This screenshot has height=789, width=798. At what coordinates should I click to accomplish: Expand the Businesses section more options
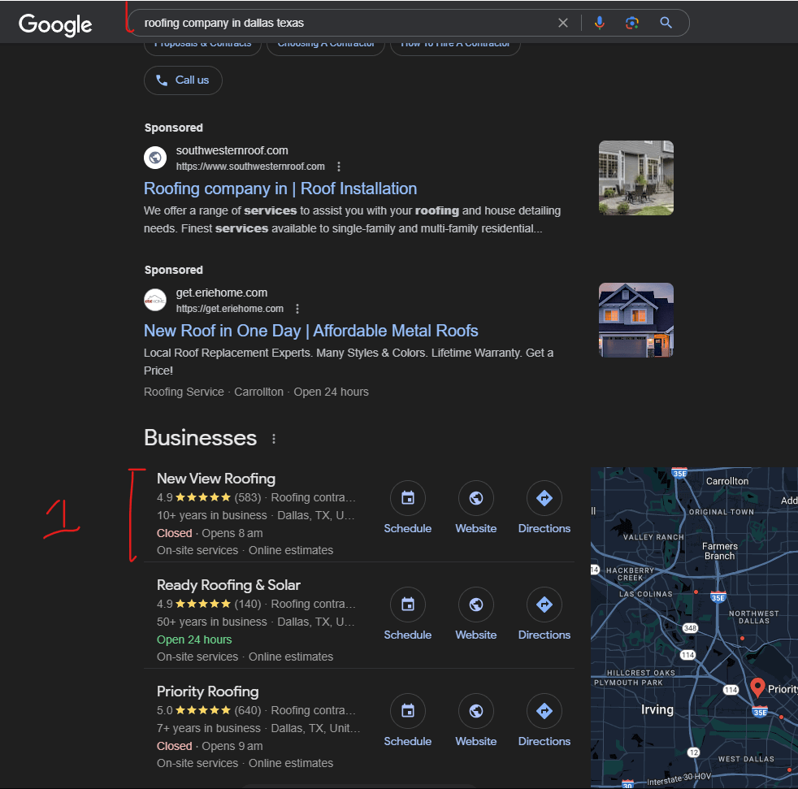pos(274,439)
